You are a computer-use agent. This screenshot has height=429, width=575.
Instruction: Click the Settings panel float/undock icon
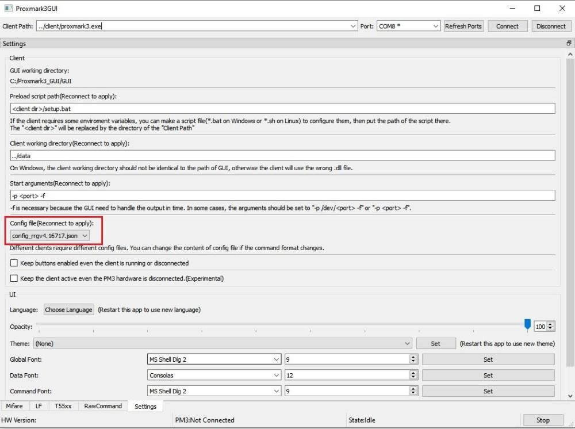[569, 44]
